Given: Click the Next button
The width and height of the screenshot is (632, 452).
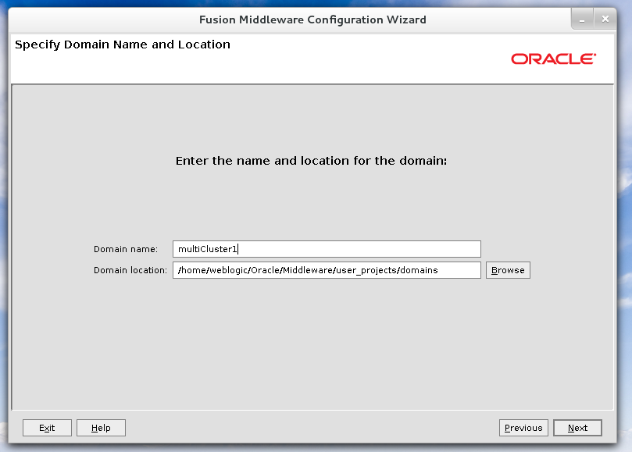Looking at the screenshot, I should click(577, 428).
